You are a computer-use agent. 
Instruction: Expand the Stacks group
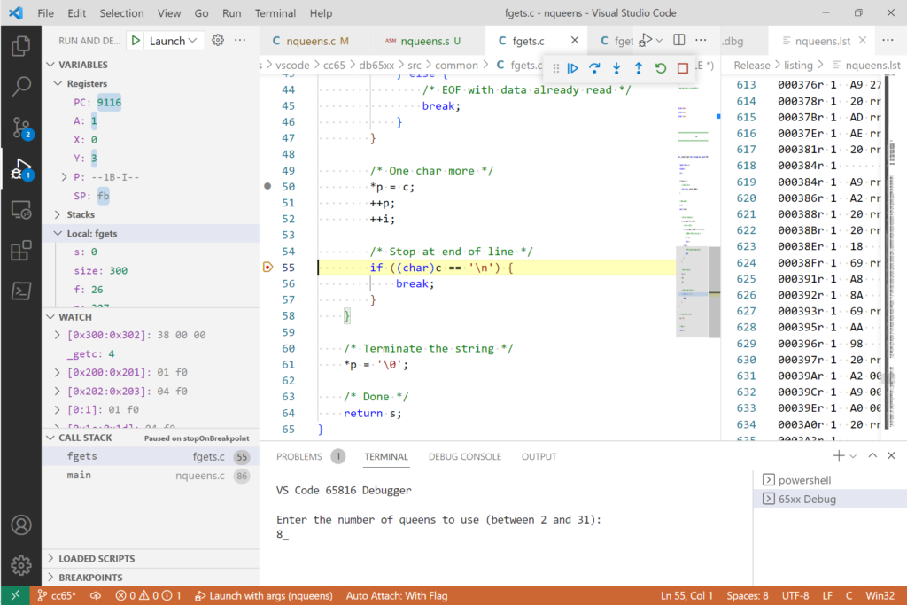(58, 214)
